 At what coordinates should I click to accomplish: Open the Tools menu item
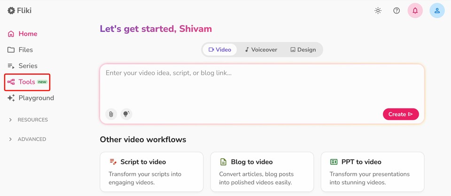(27, 82)
